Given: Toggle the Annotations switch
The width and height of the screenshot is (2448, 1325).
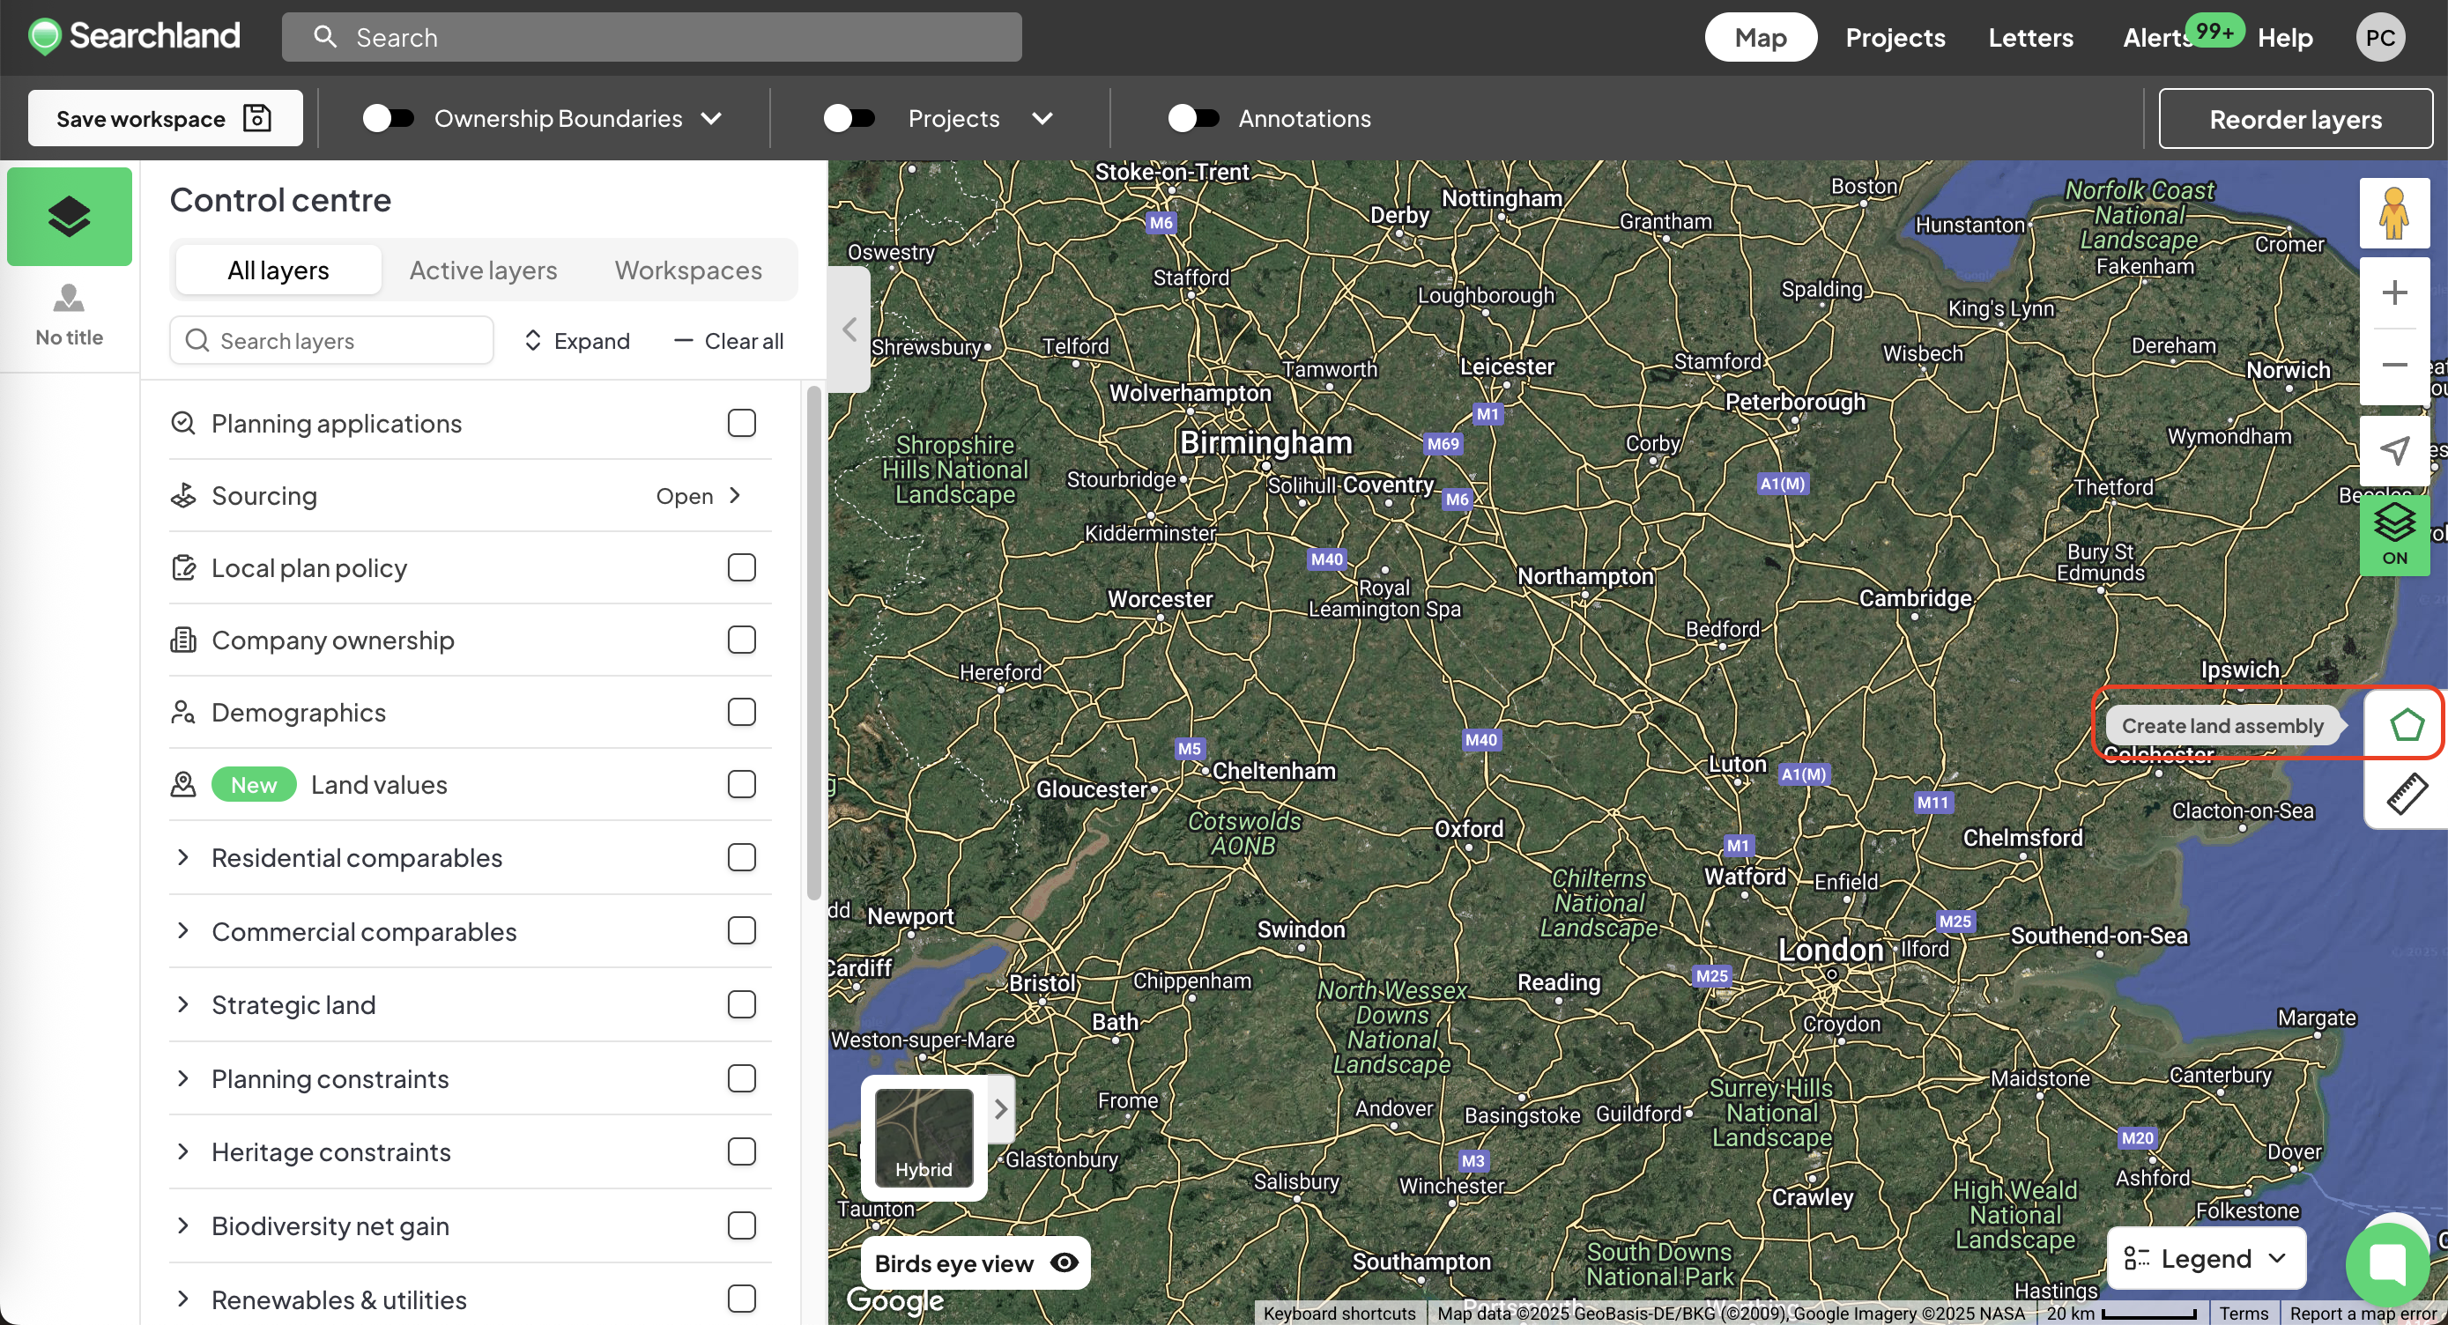Looking at the screenshot, I should tap(1193, 118).
